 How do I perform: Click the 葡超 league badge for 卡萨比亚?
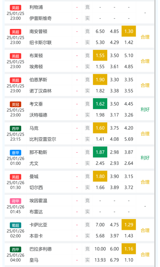tap(15, 225)
